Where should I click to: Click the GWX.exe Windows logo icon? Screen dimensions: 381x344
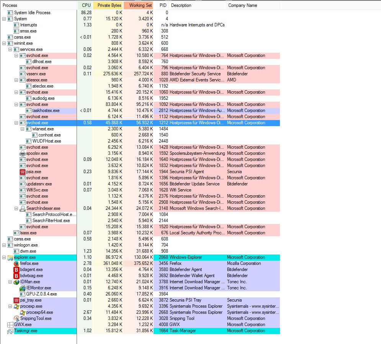click(10, 325)
